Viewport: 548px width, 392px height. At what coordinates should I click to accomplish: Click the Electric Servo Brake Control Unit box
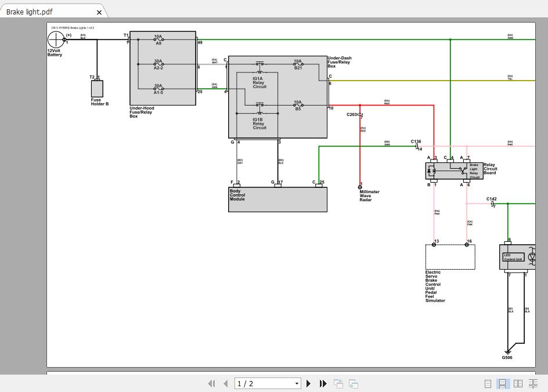[450, 257]
